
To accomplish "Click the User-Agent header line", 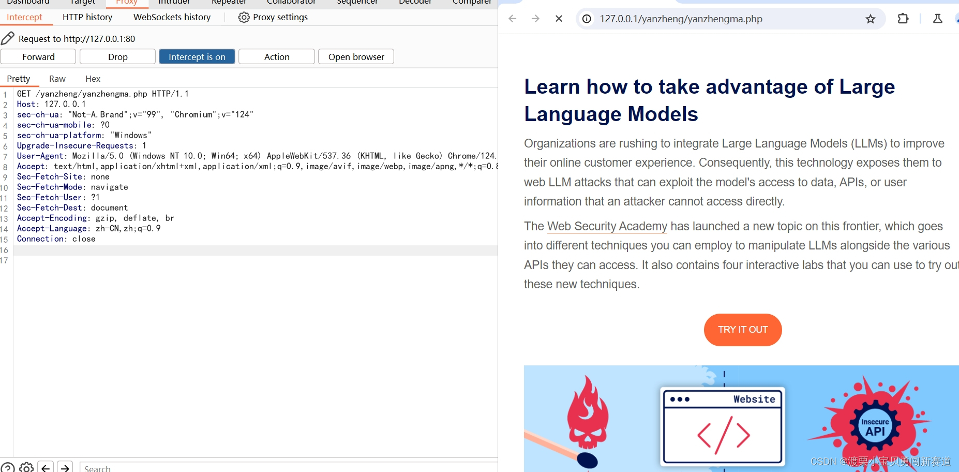I will (257, 156).
